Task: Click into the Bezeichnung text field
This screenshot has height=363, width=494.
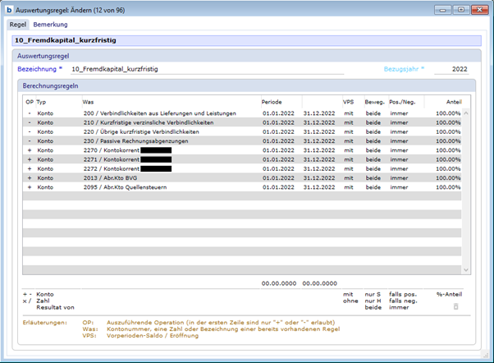Action: pyautogui.click(x=205, y=70)
